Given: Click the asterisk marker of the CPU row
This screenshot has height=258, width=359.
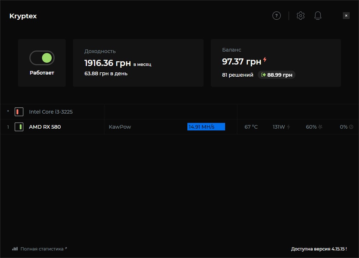Looking at the screenshot, I should (x=8, y=111).
